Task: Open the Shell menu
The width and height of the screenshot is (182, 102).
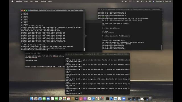Action: click(x=26, y=1)
